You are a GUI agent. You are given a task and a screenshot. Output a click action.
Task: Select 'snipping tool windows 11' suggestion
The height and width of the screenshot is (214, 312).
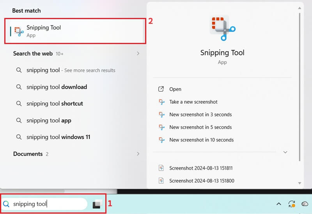pos(58,137)
